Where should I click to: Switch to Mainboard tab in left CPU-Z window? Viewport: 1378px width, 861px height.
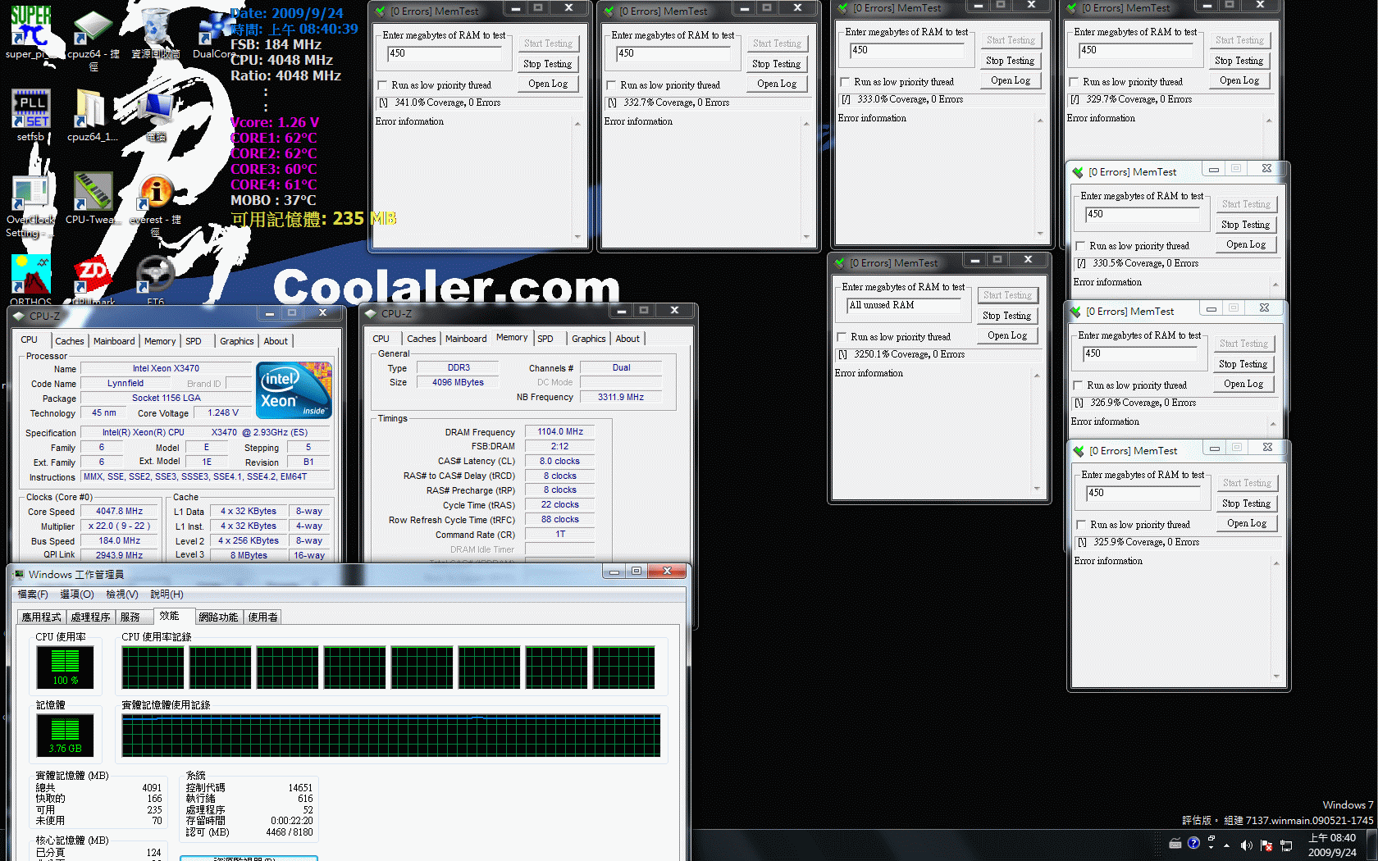(x=114, y=341)
